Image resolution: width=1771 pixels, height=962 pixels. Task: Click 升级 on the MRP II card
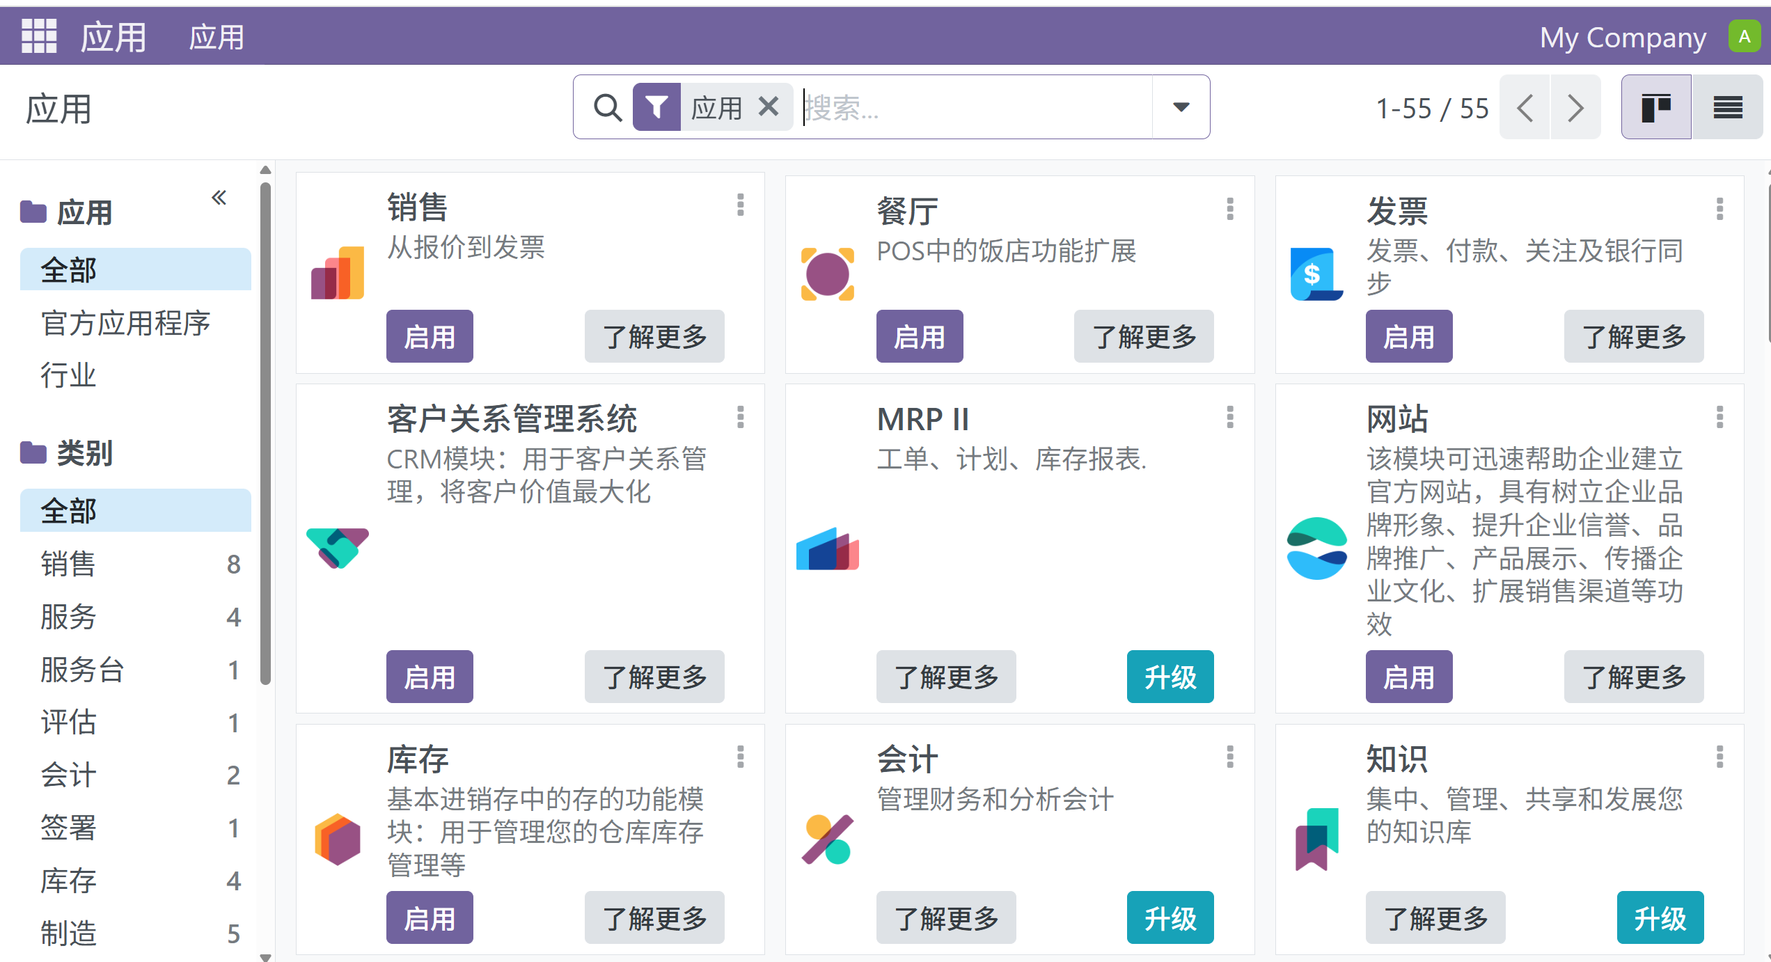point(1170,676)
